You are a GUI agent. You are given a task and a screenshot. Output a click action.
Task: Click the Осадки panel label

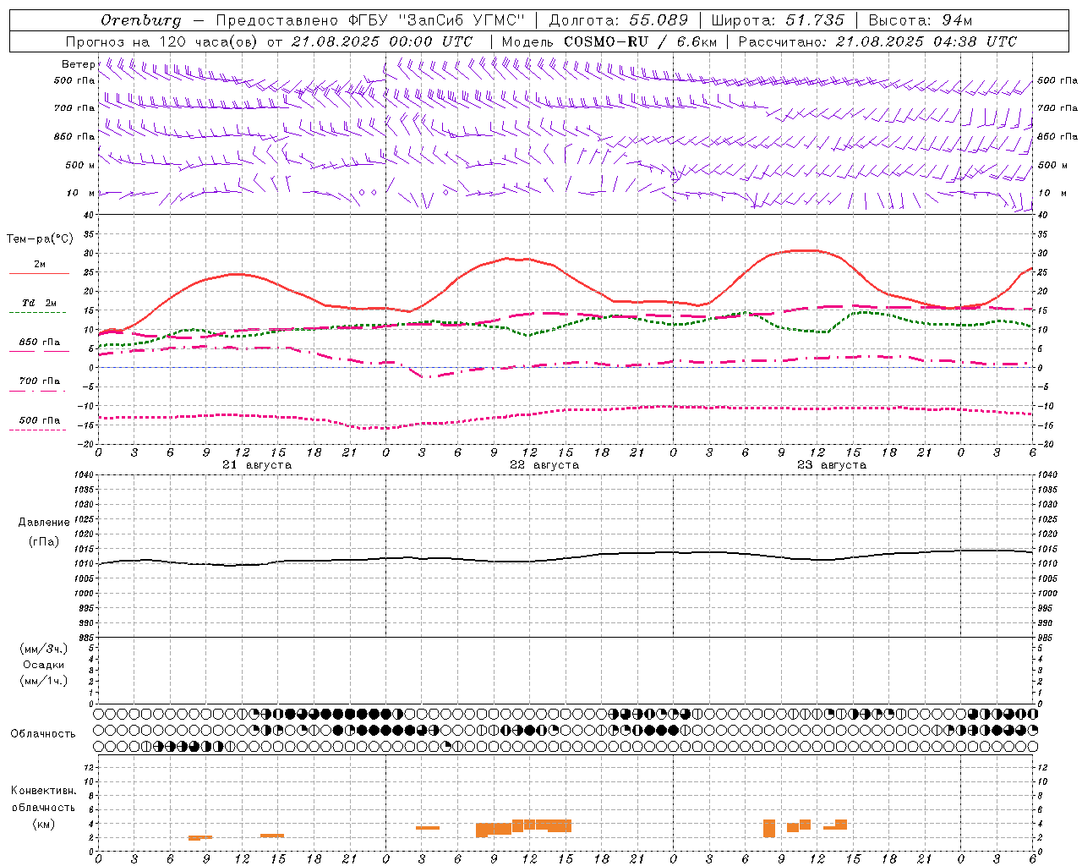[44, 665]
